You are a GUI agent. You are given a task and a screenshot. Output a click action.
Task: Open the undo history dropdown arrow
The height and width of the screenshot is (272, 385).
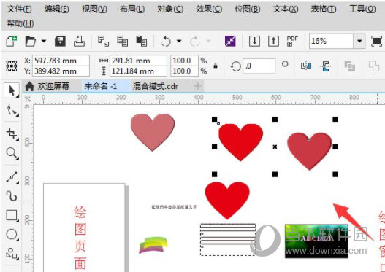[x=179, y=41]
